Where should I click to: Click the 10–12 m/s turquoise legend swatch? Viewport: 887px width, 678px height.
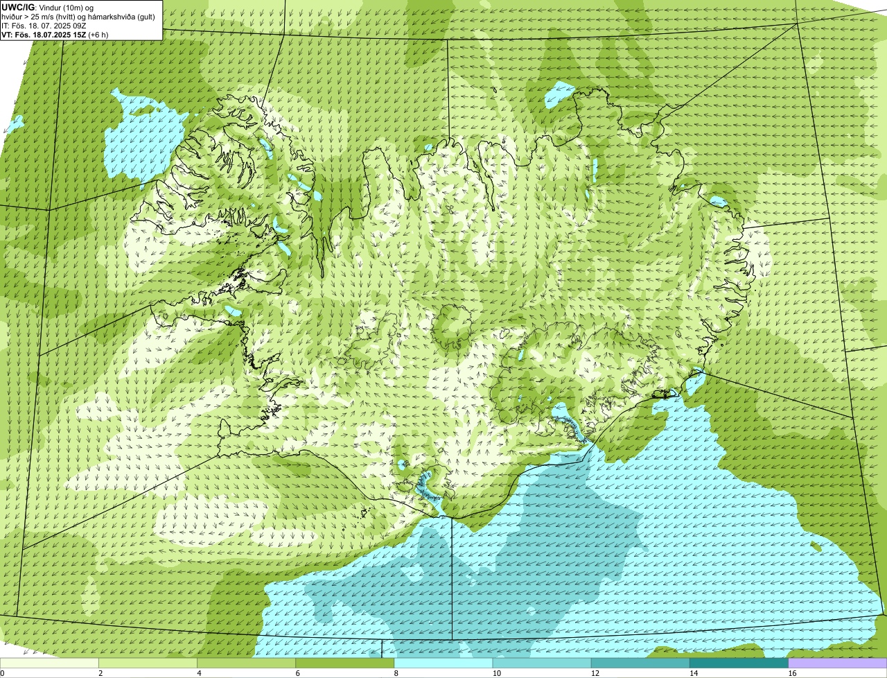coord(542,663)
